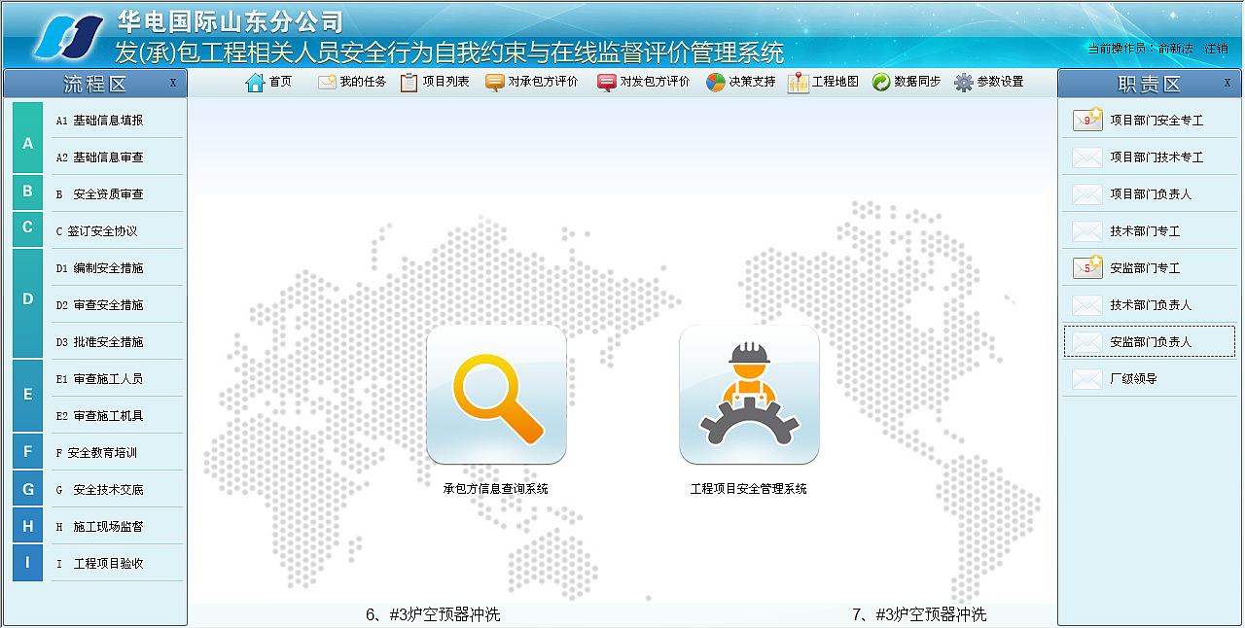Close the 职责区 panel with X
Image resolution: width=1245 pixels, height=628 pixels.
(x=1227, y=84)
